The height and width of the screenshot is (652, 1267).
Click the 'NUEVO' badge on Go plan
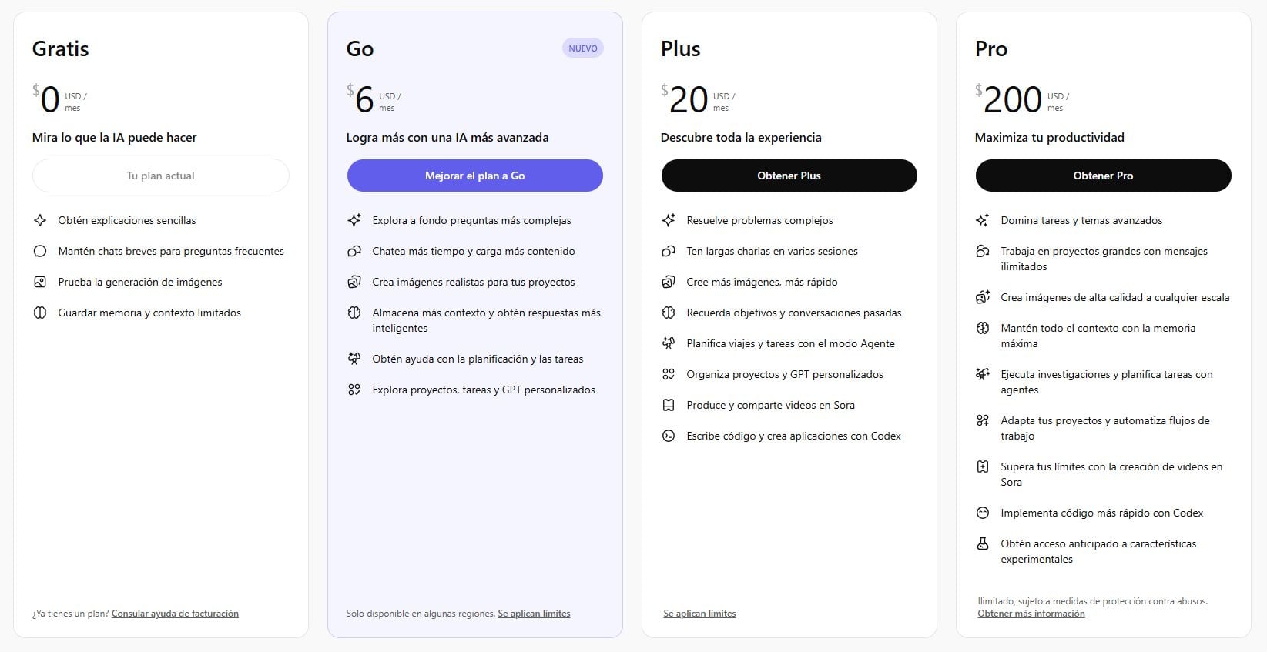coord(582,48)
